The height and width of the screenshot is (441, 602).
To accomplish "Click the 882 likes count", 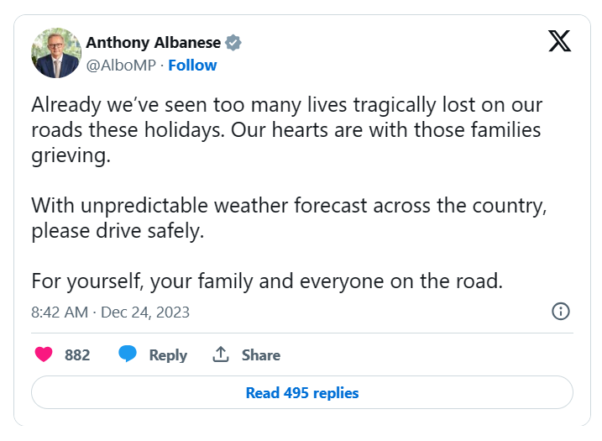I will (x=77, y=355).
